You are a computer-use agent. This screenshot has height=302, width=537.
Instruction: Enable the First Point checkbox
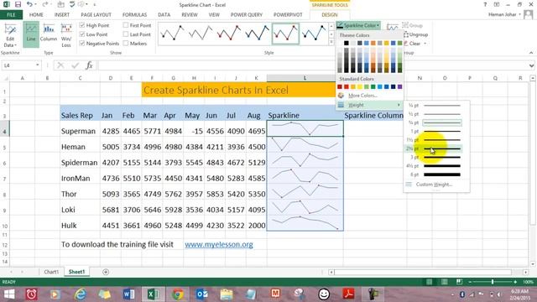click(126, 25)
